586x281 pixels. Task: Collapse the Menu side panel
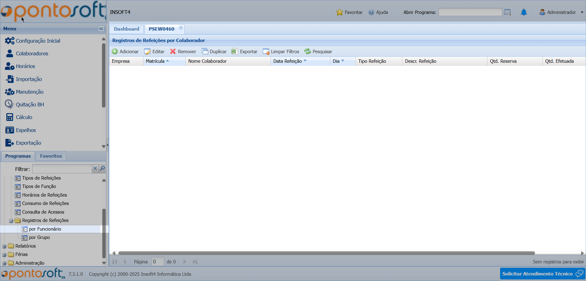(101, 29)
